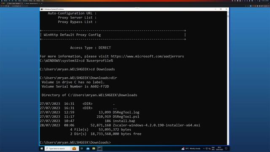The height and width of the screenshot is (152, 270).
Task: Click the '27/07/2023 12:59' timestamp
Action: [57, 112]
